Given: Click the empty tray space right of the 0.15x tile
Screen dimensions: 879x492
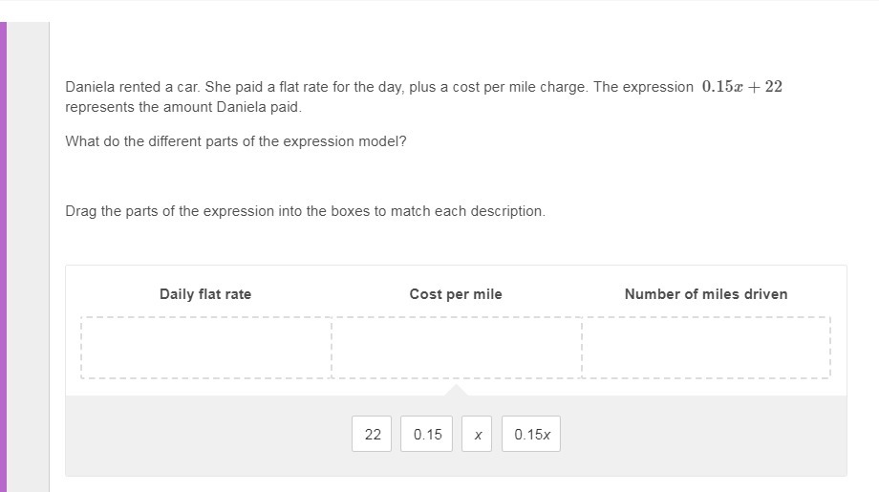Looking at the screenshot, I should tap(697, 434).
